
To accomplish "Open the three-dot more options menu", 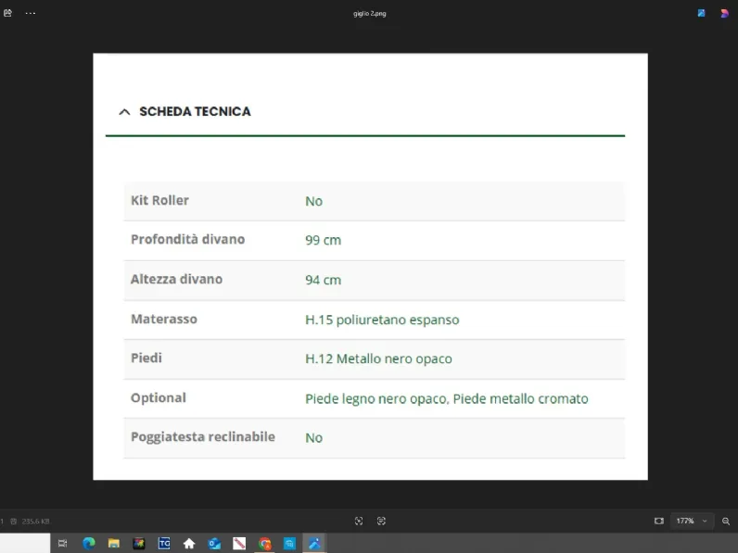I will tap(30, 13).
